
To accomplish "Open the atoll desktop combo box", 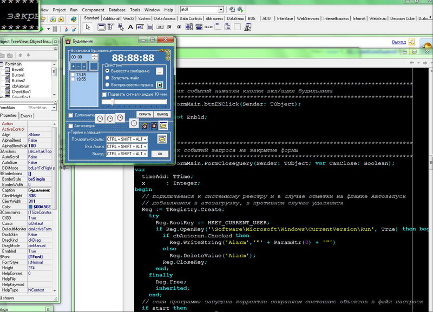I will pos(221,10).
